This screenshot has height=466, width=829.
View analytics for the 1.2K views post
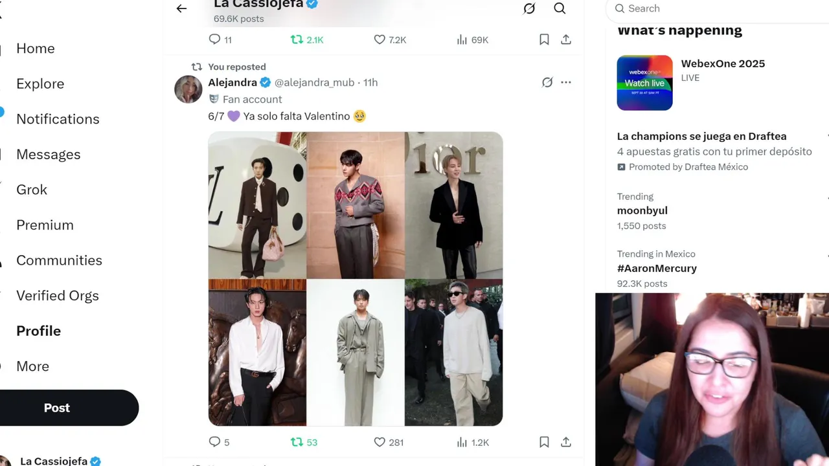[x=462, y=442]
